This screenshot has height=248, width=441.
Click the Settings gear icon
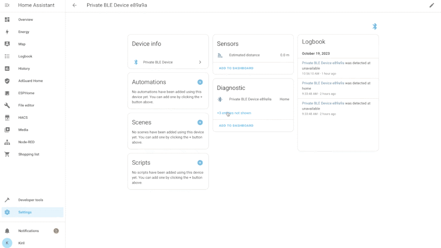(x=7, y=212)
